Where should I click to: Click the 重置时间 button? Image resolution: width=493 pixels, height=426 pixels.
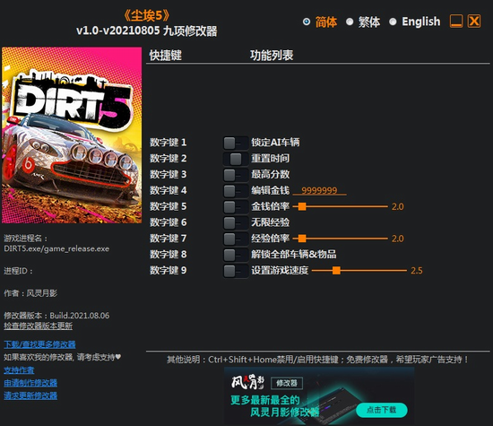(x=236, y=159)
